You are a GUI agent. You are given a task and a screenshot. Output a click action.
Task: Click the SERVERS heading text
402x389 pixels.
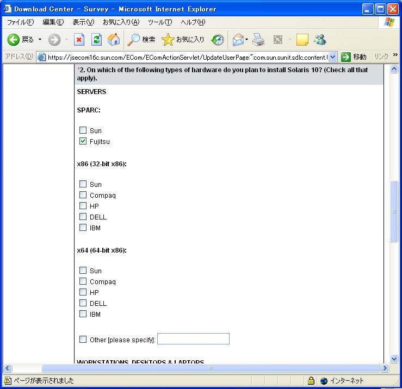(91, 92)
